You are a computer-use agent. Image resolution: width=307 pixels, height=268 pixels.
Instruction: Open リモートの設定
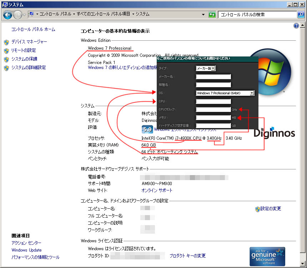24,50
